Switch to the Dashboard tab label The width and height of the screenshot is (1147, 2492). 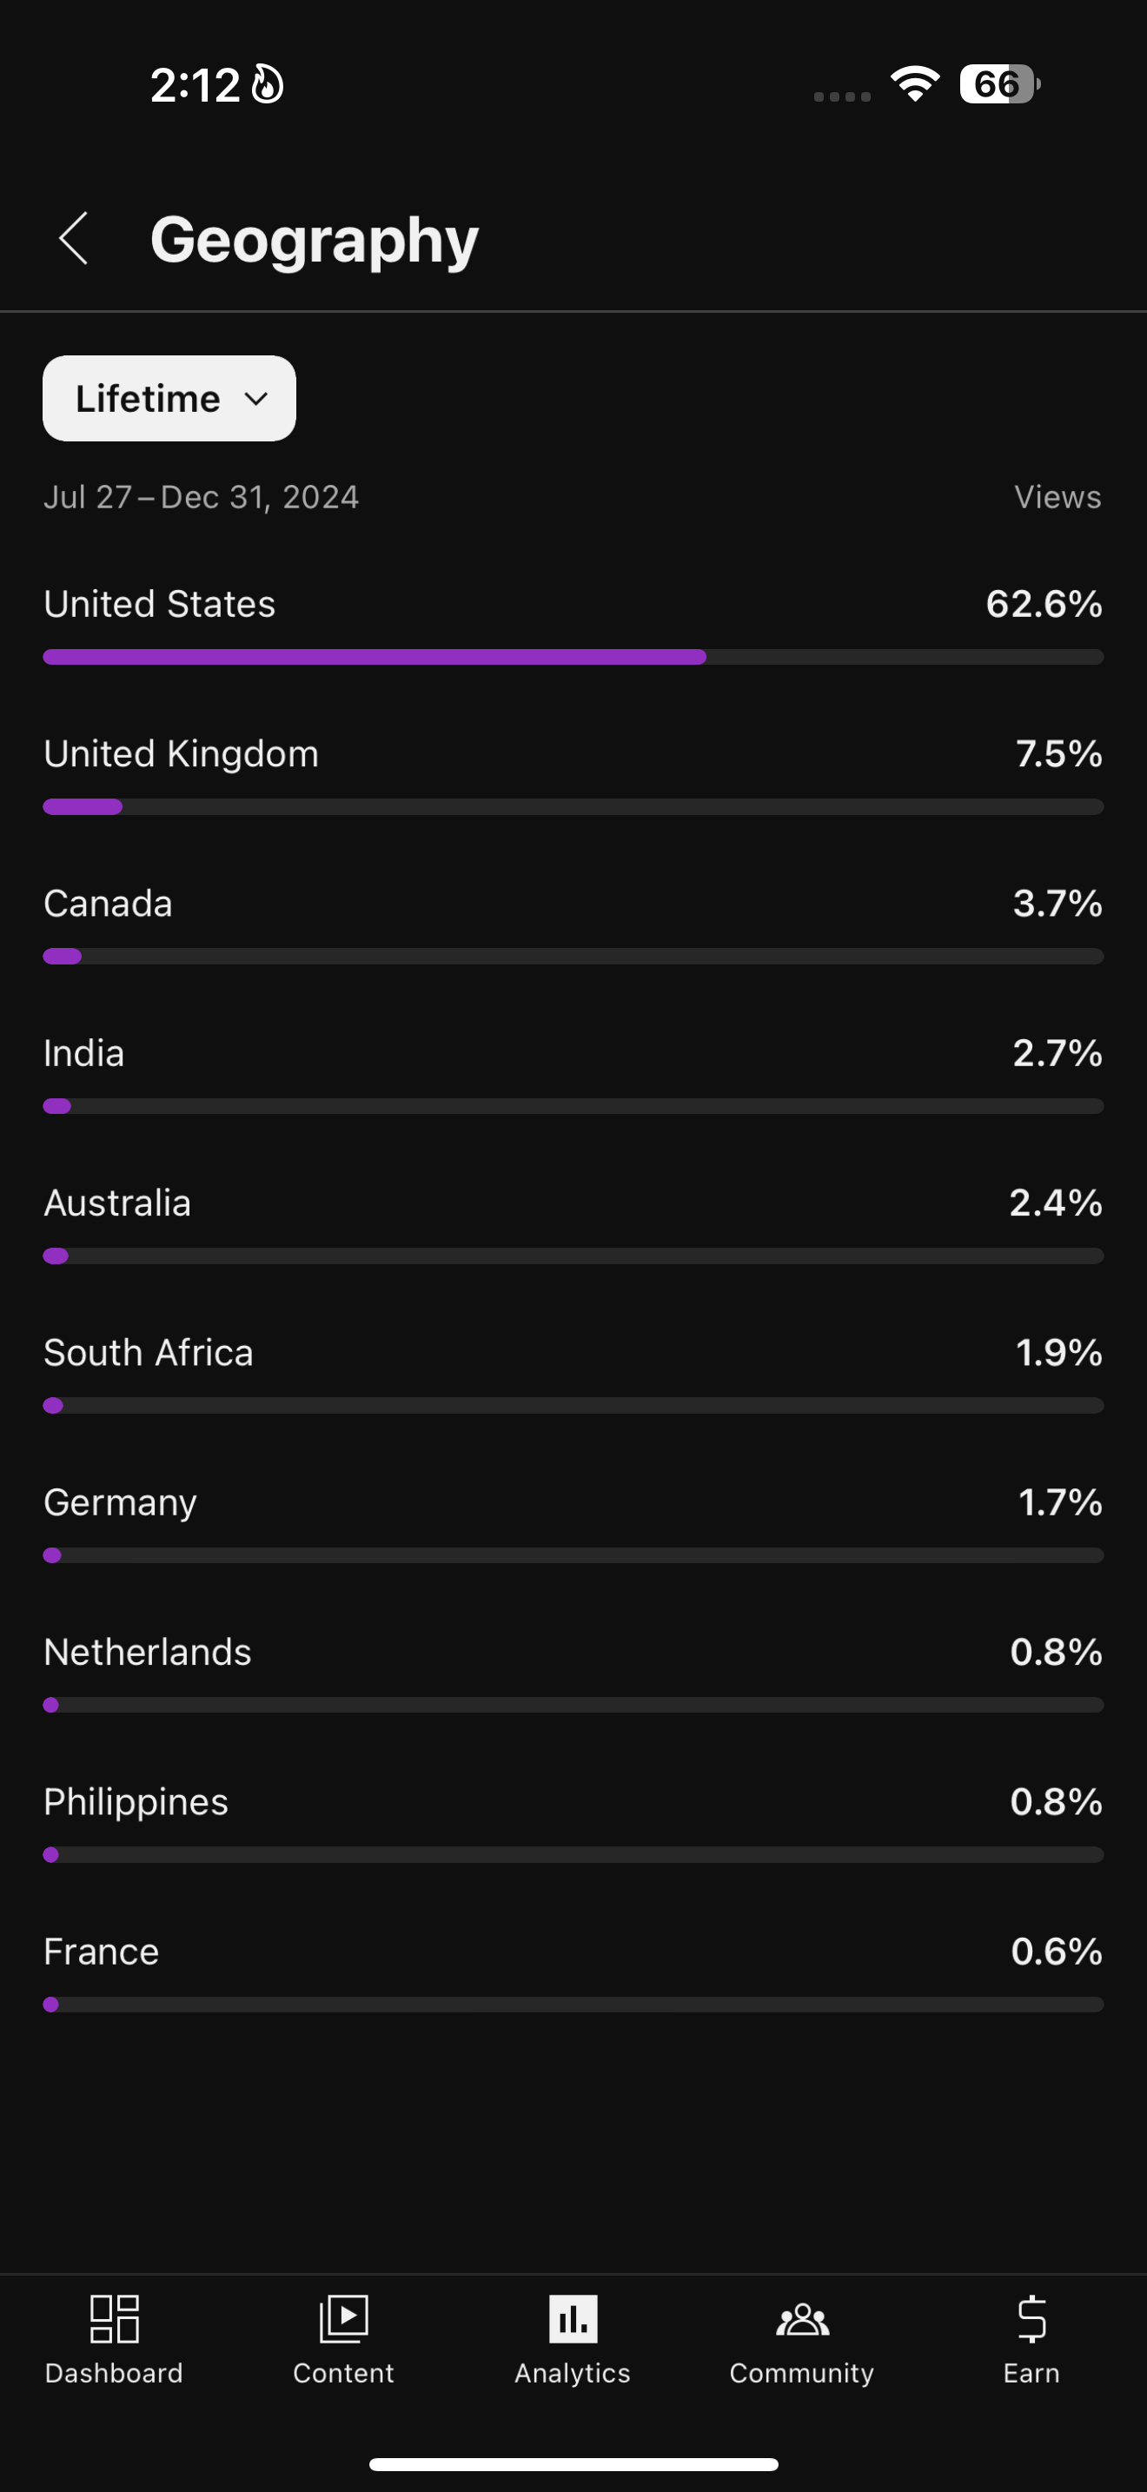[114, 2373]
